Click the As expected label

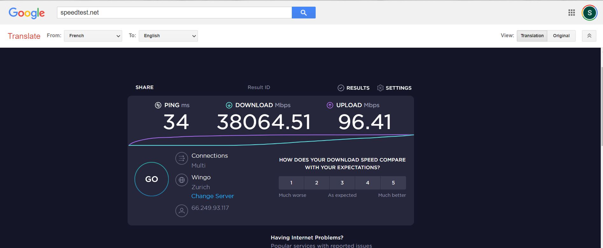click(342, 195)
